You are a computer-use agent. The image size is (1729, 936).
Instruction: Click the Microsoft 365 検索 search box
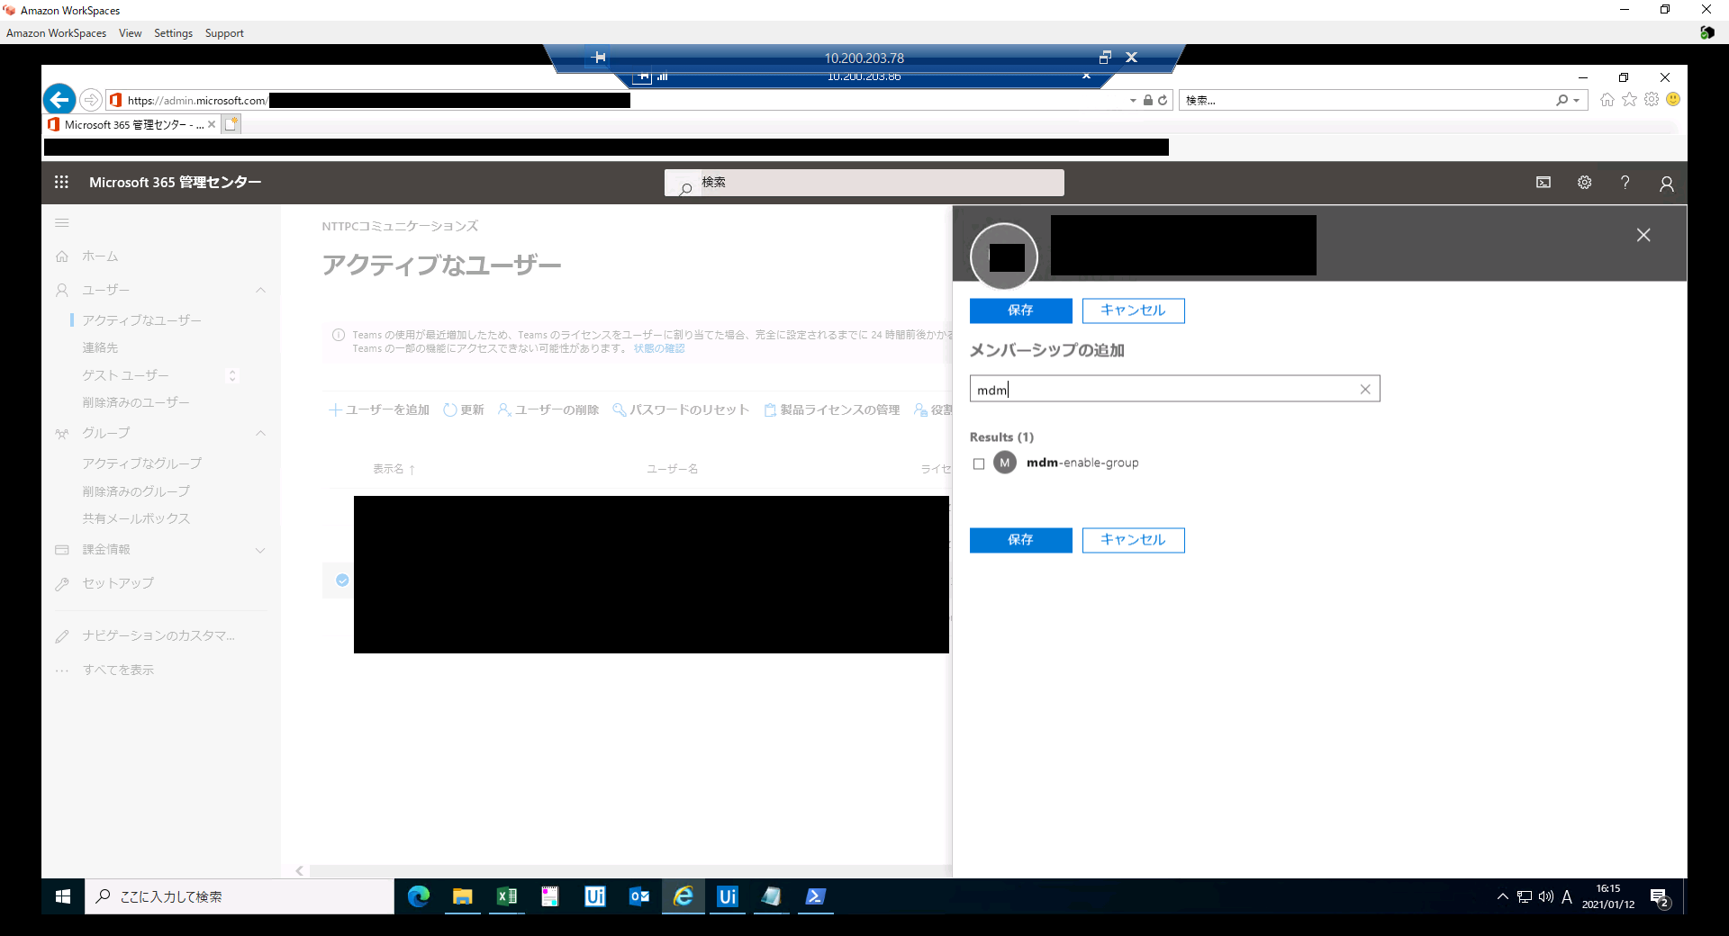[864, 183]
